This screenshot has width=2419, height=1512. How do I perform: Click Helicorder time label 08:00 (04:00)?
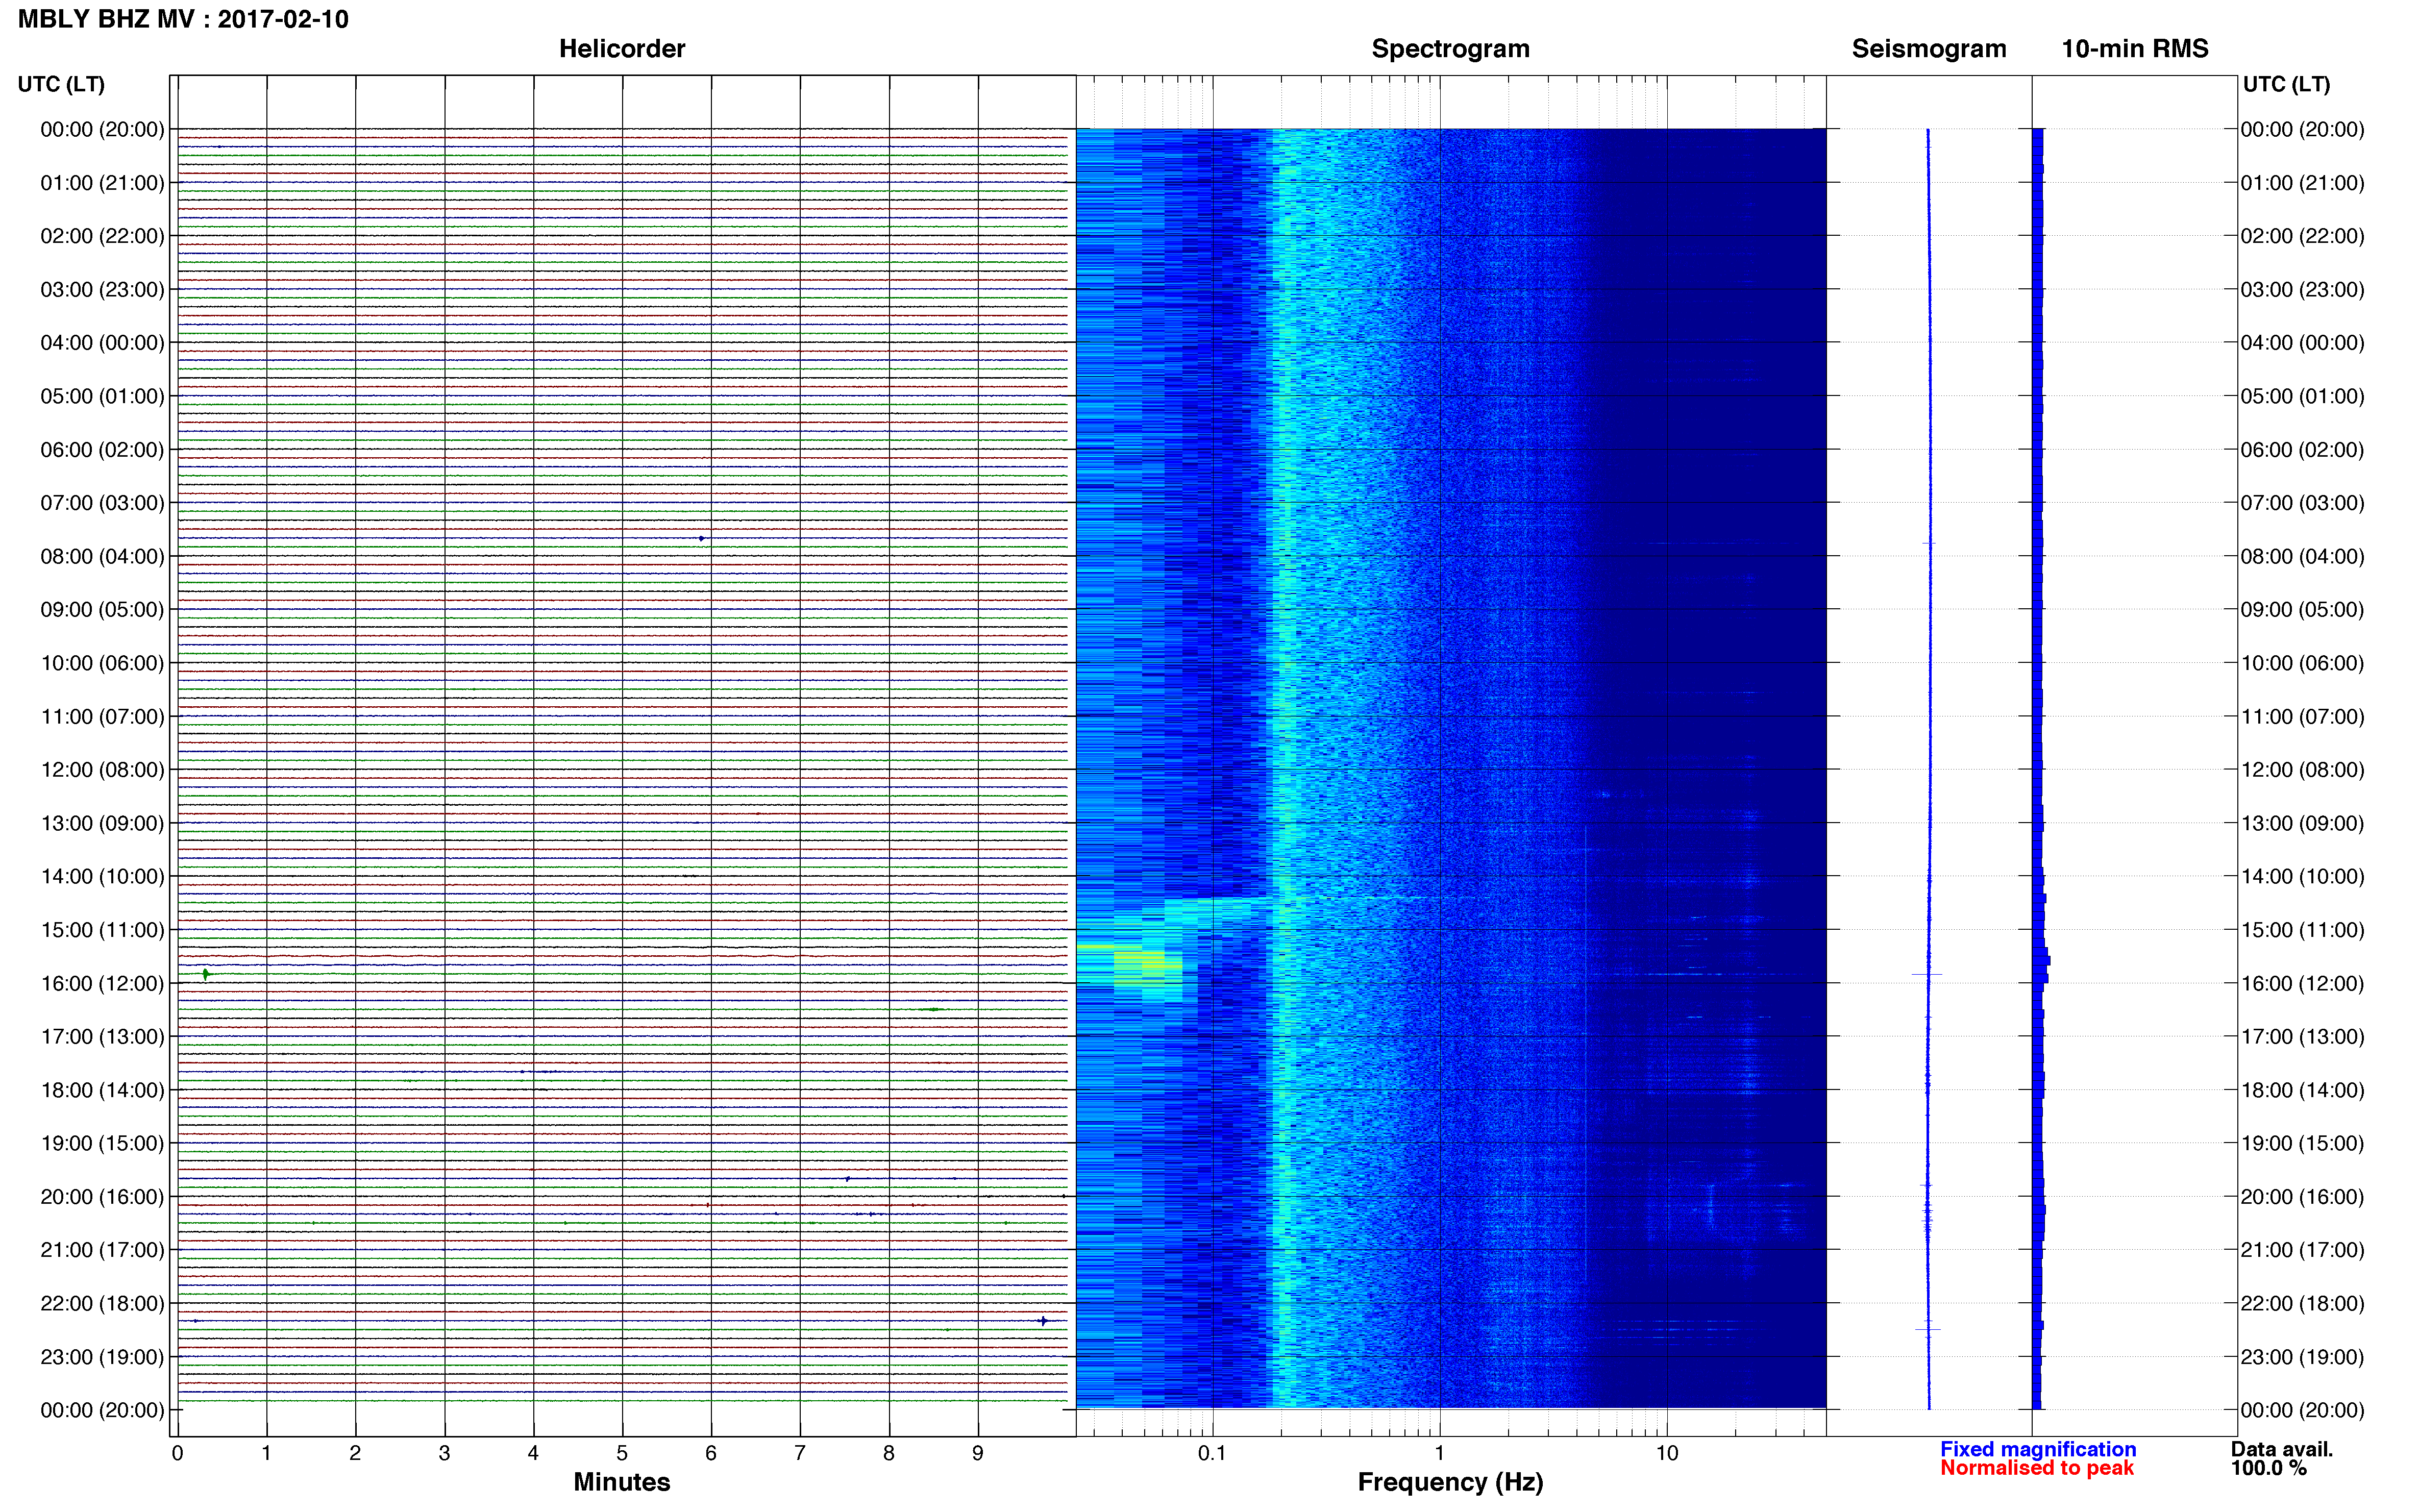pos(102,557)
